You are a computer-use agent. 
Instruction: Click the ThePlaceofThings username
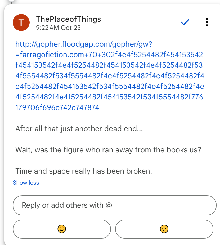(x=69, y=19)
